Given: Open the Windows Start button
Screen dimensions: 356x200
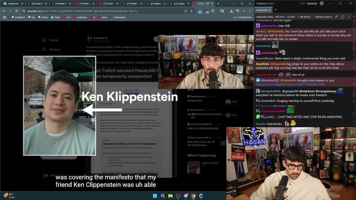Looking at the screenshot, I should tap(155, 196).
